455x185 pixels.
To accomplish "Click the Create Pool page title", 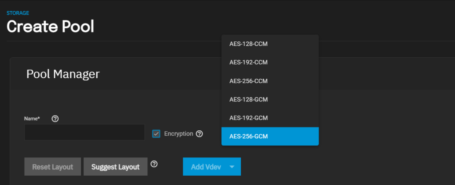I will pos(50,27).
